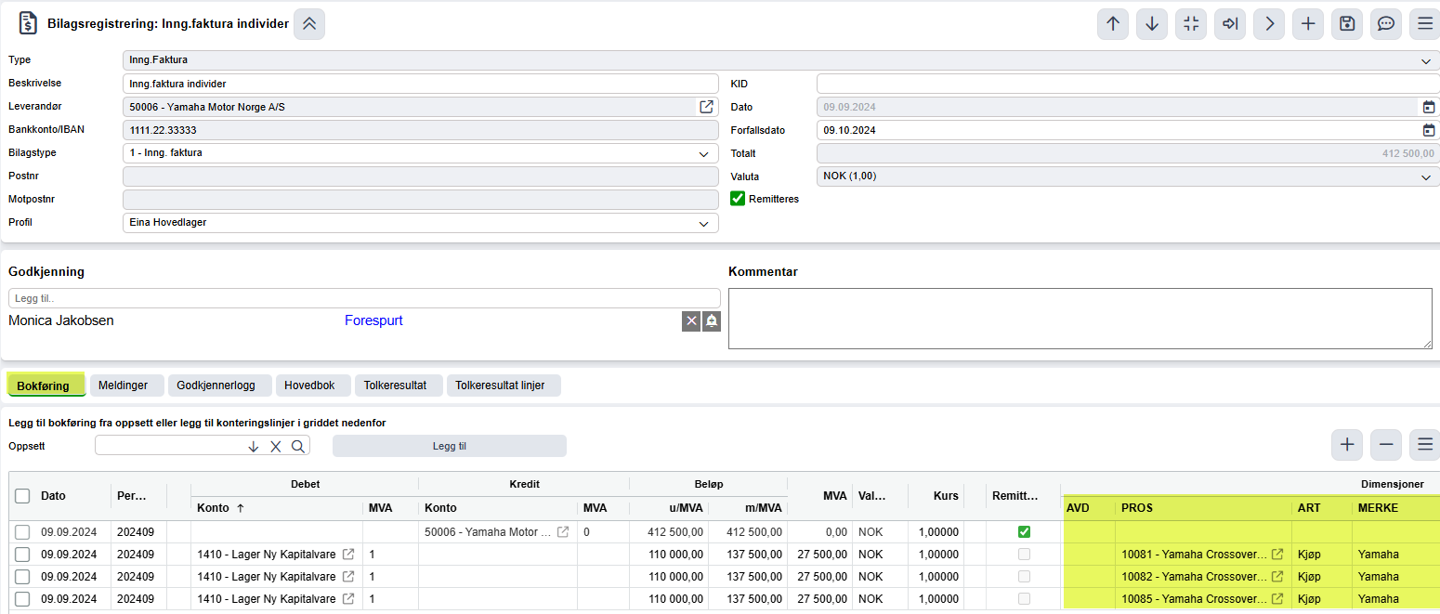Add booking line with grid plus button
The height and width of the screenshot is (614, 1440).
coord(1347,445)
